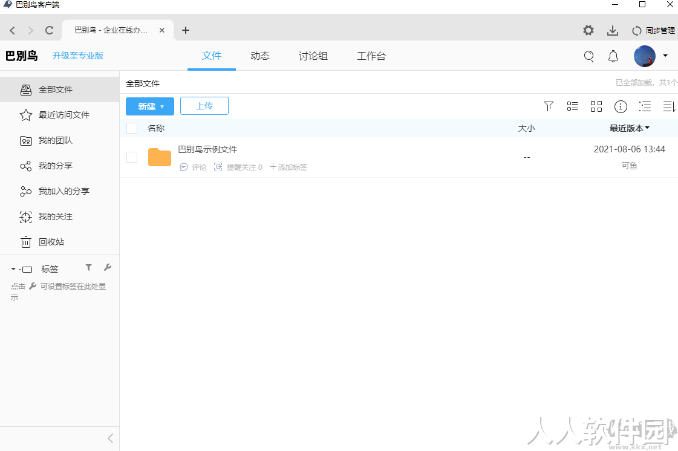Sort by the 名称 column header
Screen dimensions: 678x451
point(156,128)
